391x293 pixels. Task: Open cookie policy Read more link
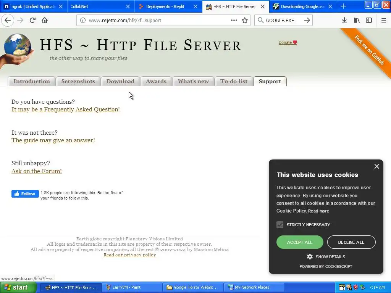tap(318, 211)
